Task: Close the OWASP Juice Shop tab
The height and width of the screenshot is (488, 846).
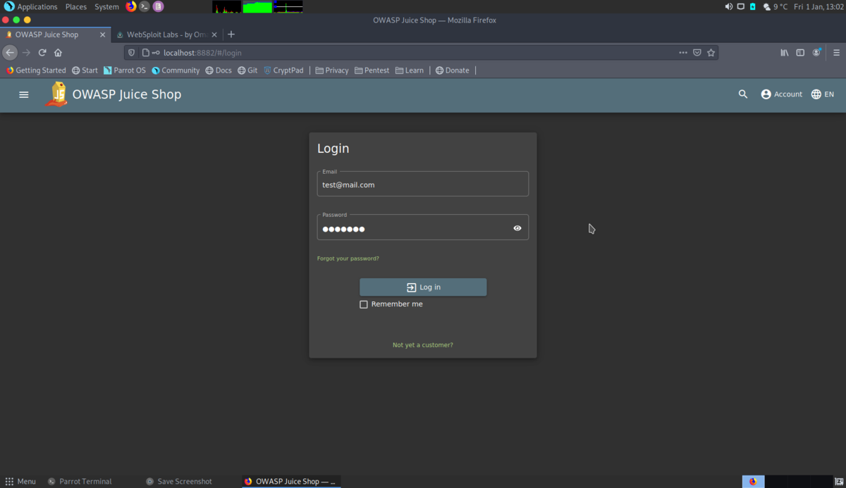Action: coord(103,35)
